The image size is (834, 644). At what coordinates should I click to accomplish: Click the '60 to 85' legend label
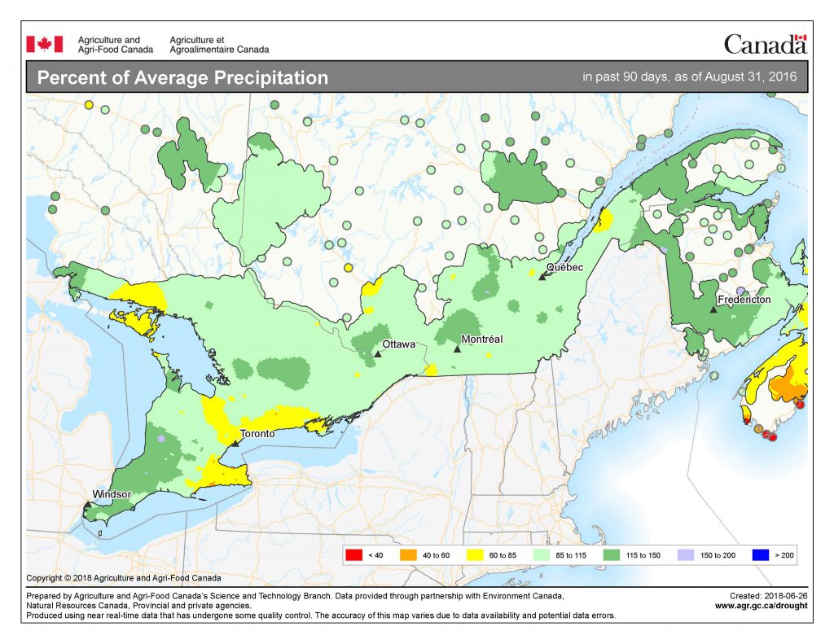tap(503, 555)
